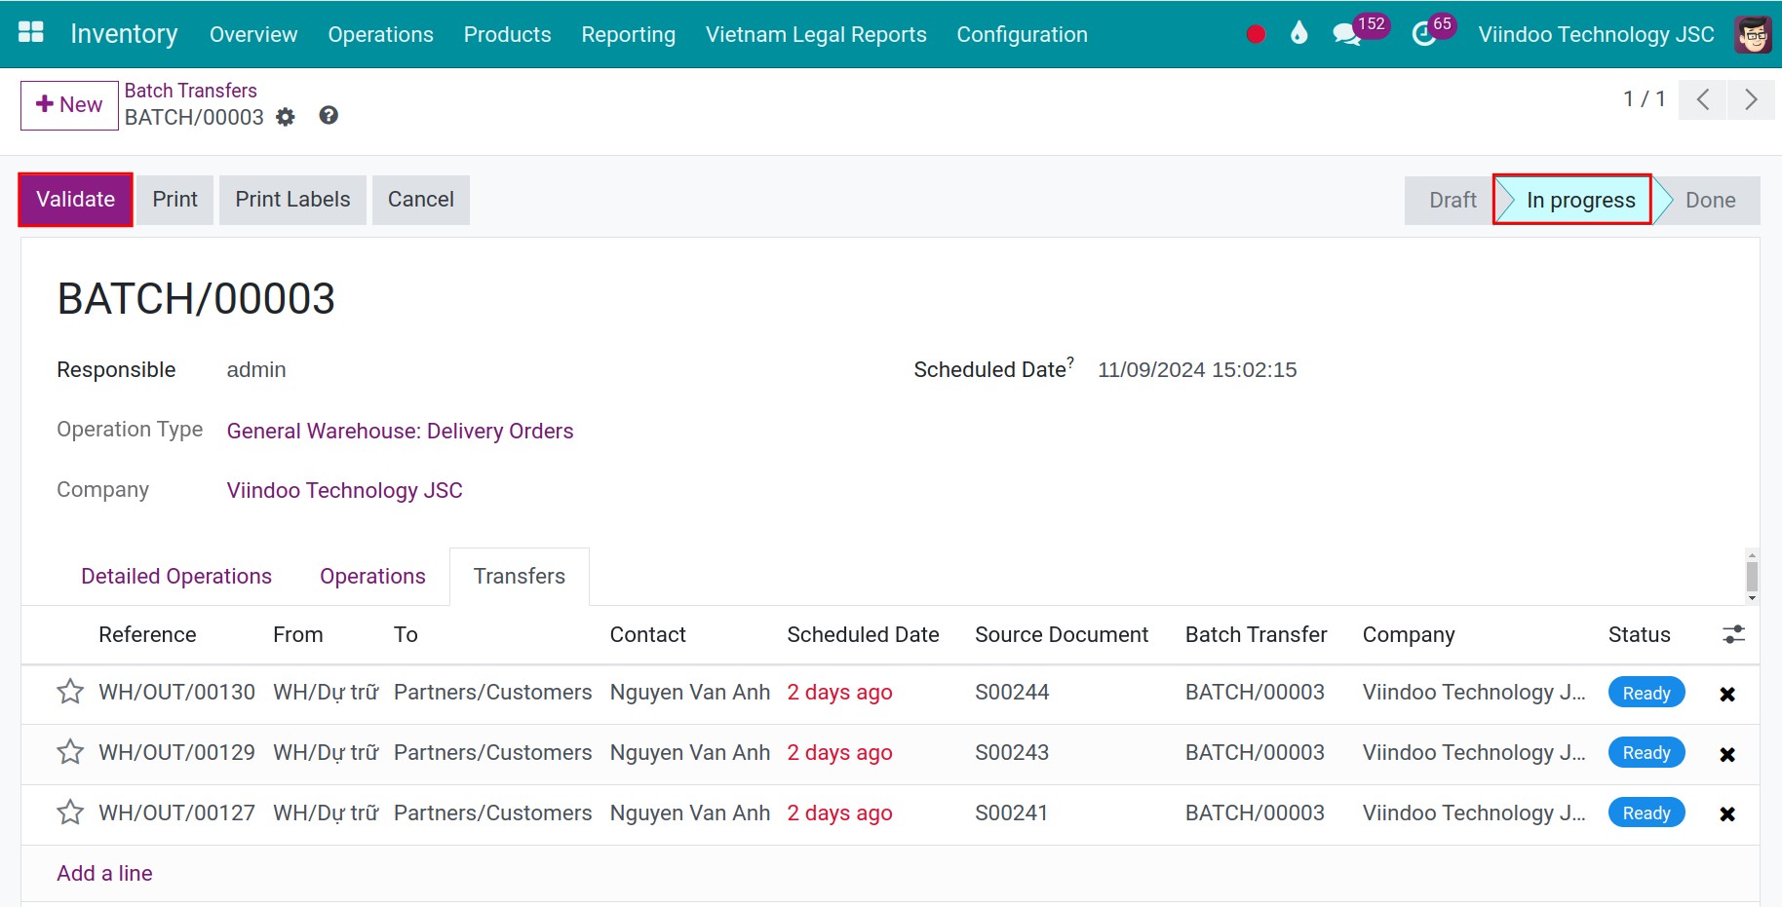Viewport: 1782px width, 907px height.
Task: Open user avatar menu
Action: point(1753,34)
